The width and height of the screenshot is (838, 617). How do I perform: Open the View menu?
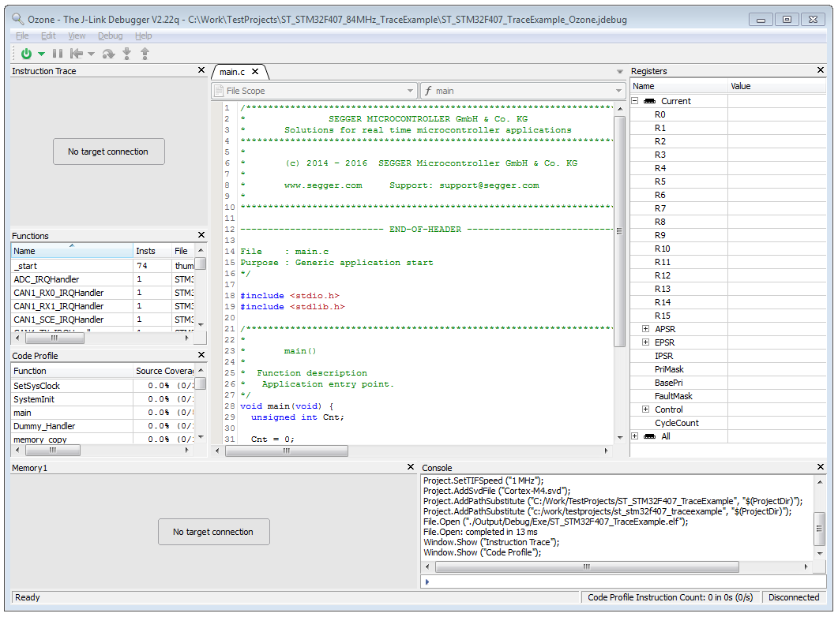coord(77,36)
